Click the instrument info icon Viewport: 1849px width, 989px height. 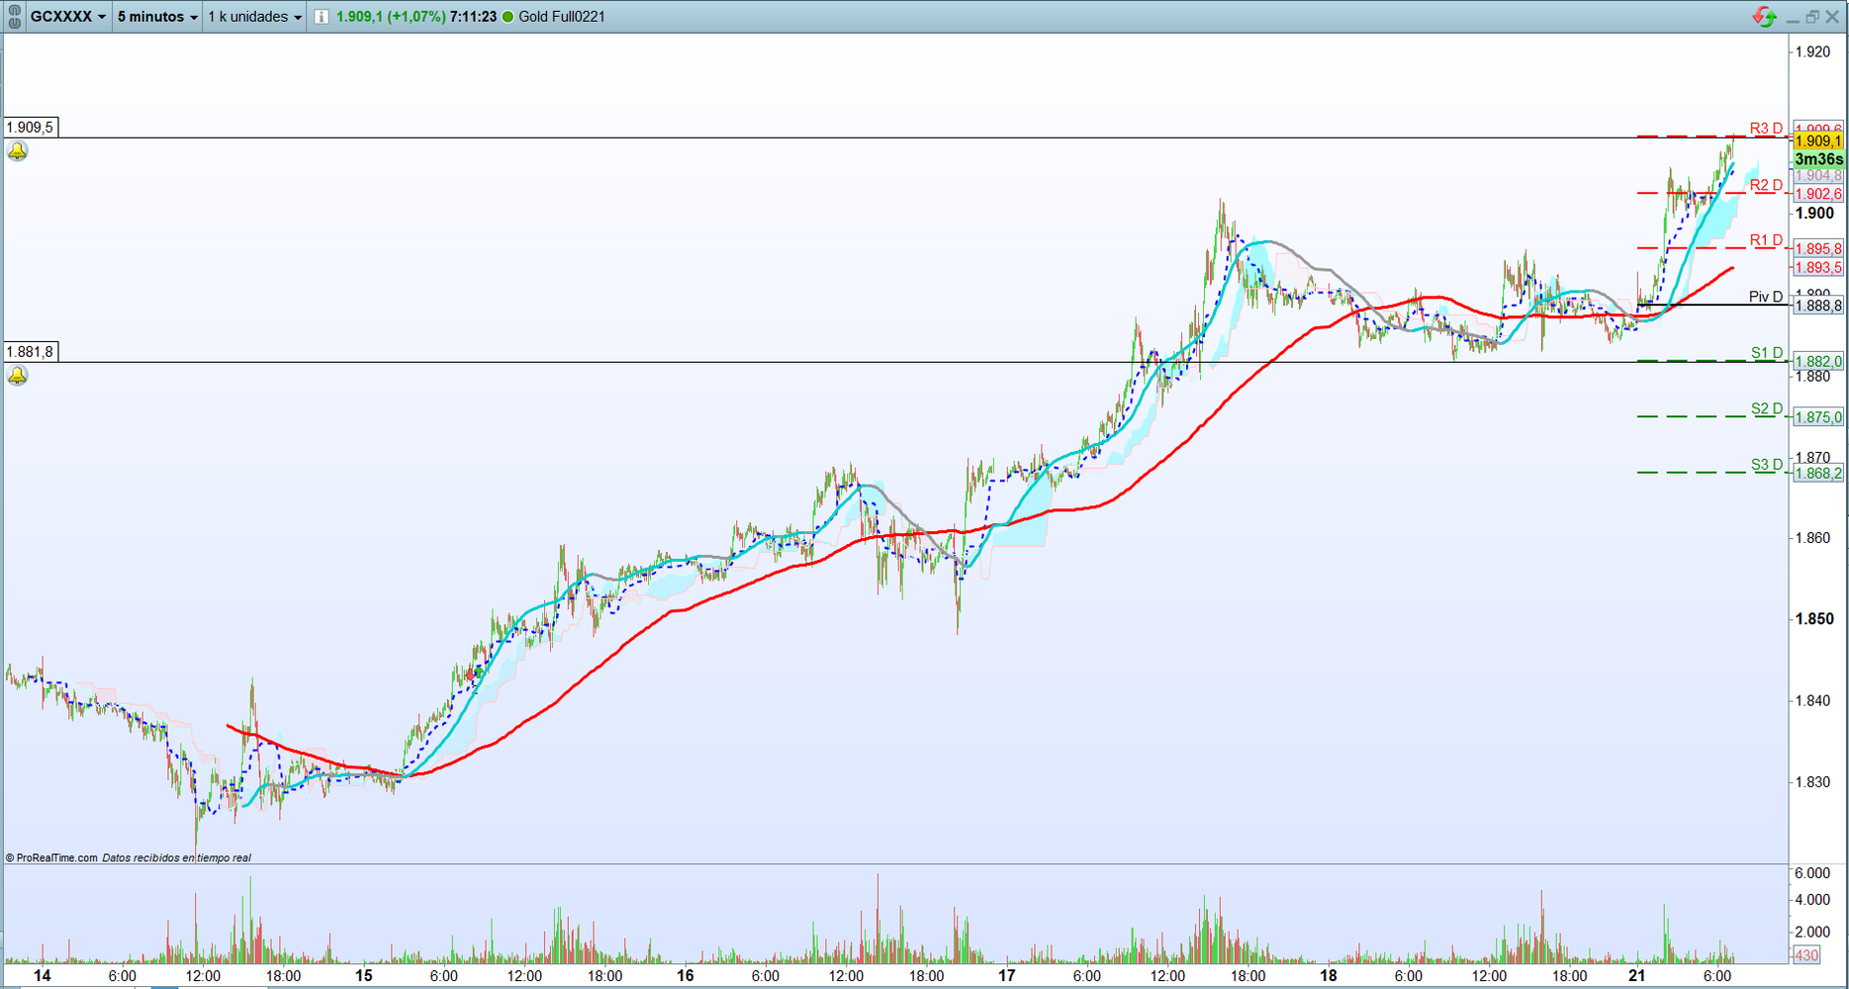point(322,17)
